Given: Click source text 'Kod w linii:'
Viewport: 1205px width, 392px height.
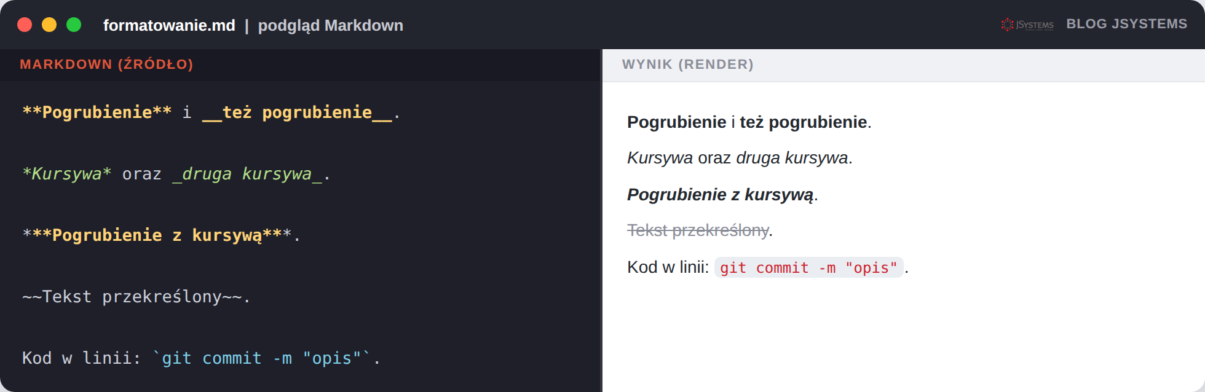Looking at the screenshot, I should point(82,358).
